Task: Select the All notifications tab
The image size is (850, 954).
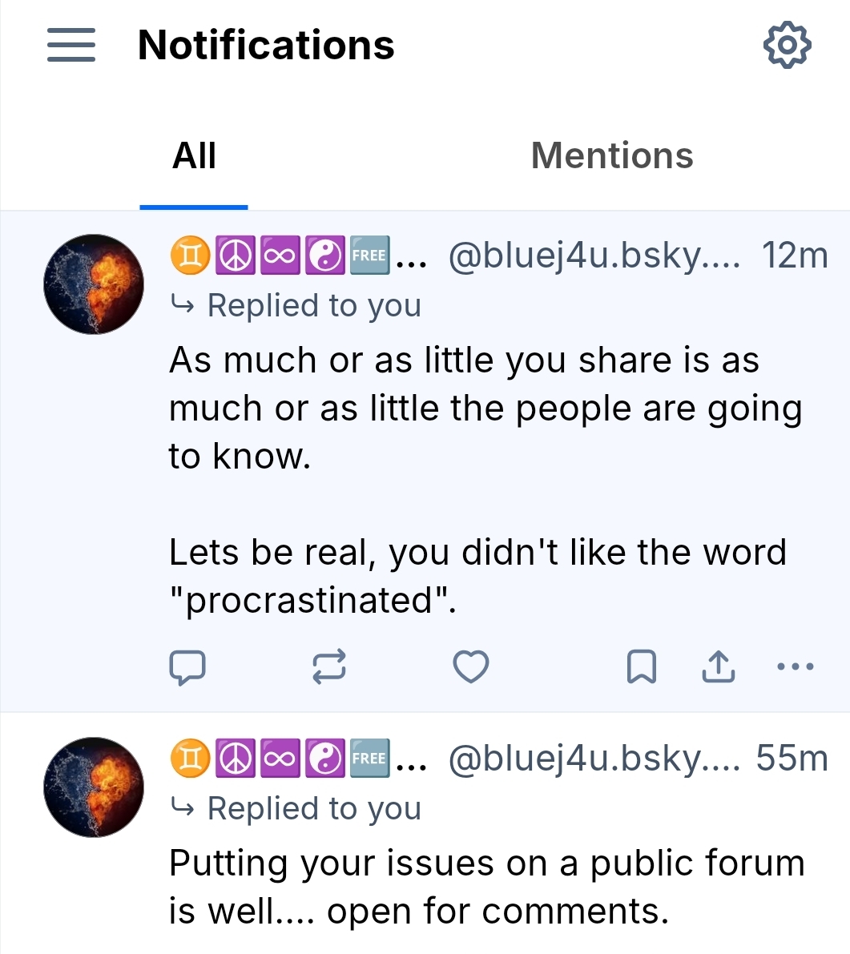Action: pos(194,155)
